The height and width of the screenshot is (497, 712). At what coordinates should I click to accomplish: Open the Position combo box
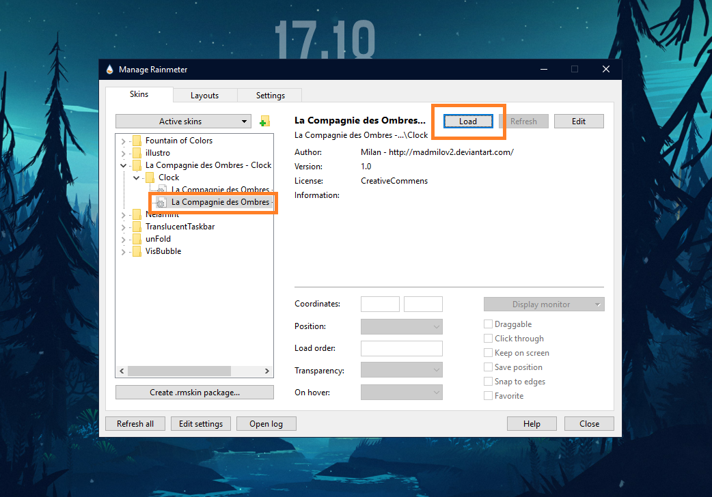coord(401,326)
